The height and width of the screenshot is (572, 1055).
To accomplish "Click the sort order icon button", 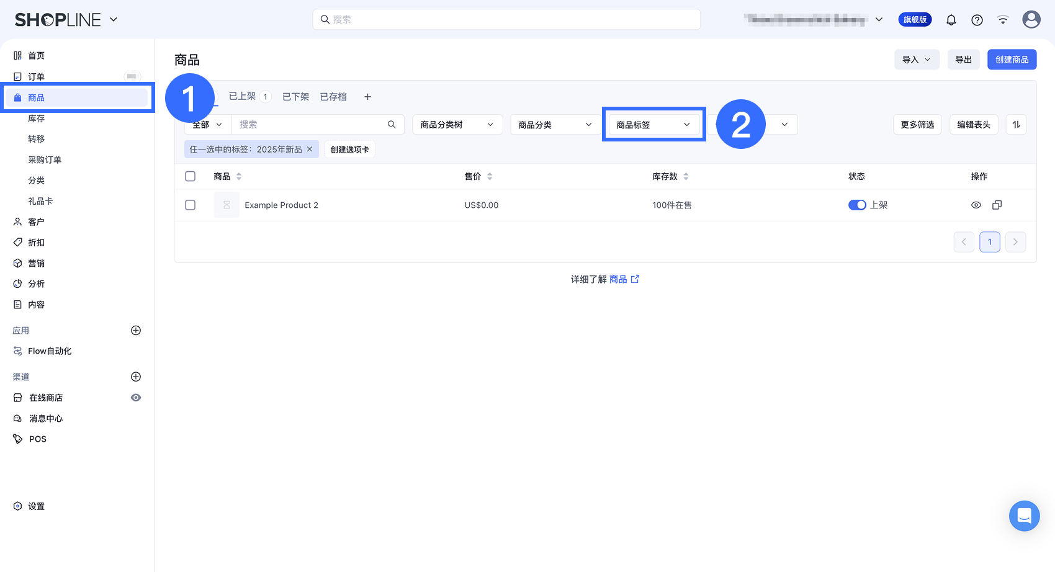I will point(1016,125).
